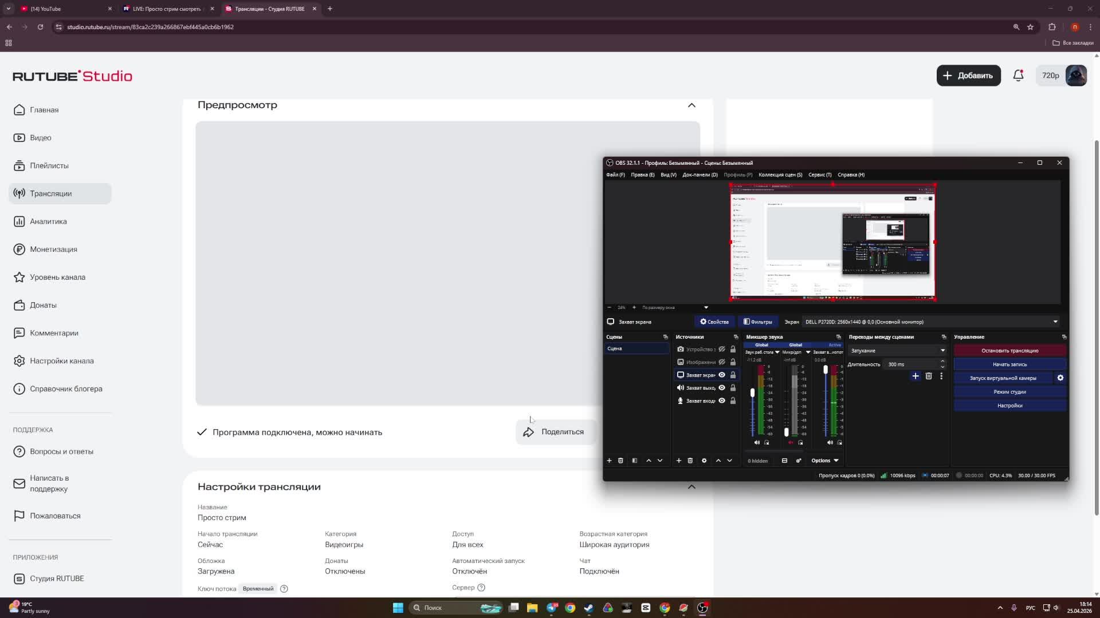Collapse the Предпросмотр section

coord(692,105)
